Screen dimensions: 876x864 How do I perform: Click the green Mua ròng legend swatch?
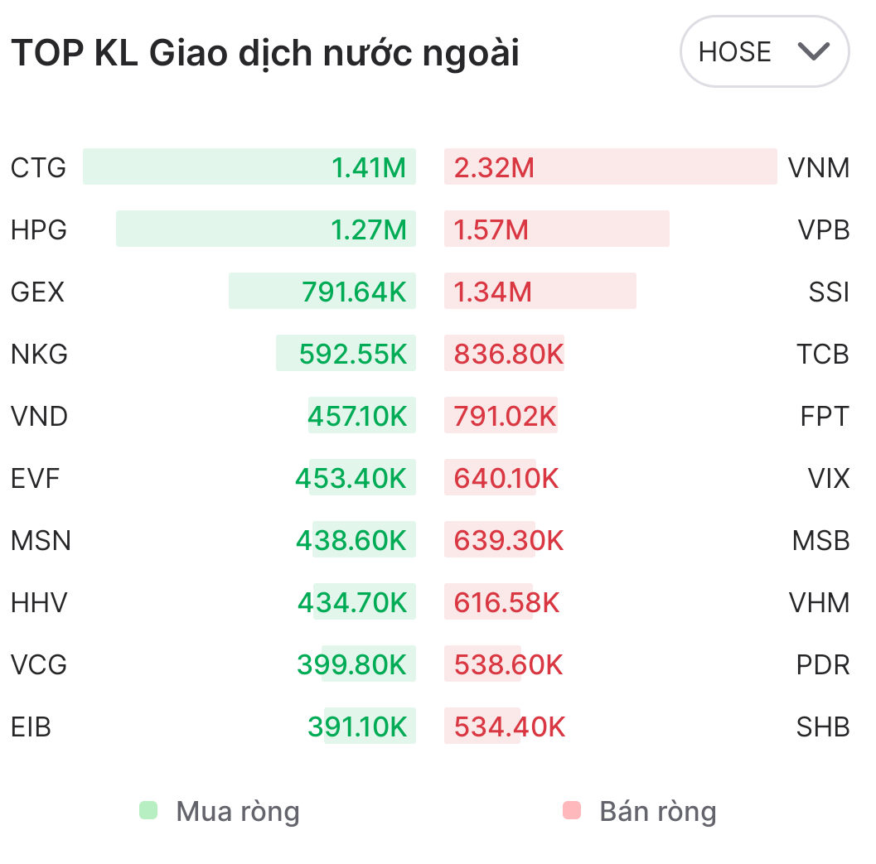pos(148,810)
